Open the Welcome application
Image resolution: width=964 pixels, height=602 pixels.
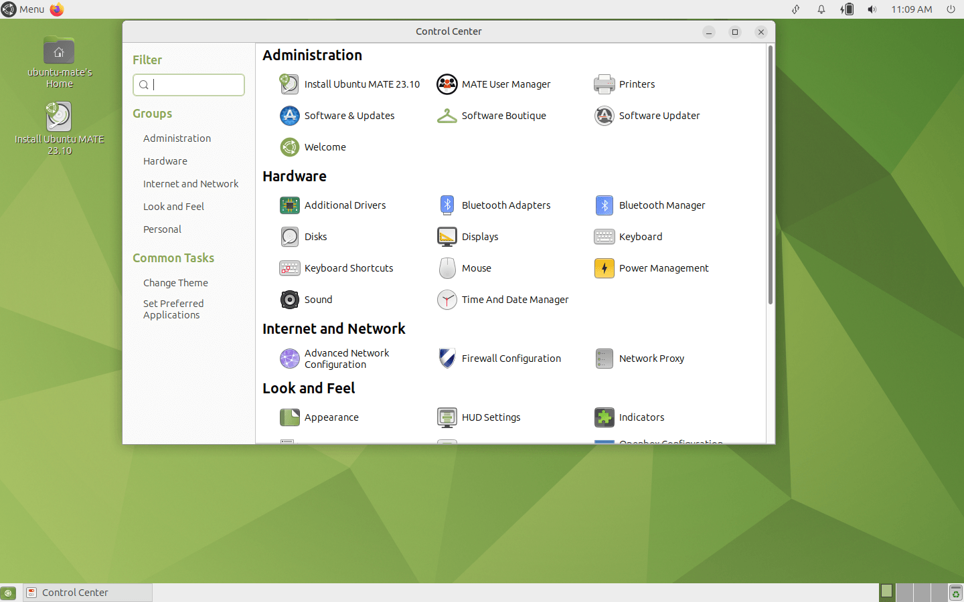coord(313,147)
